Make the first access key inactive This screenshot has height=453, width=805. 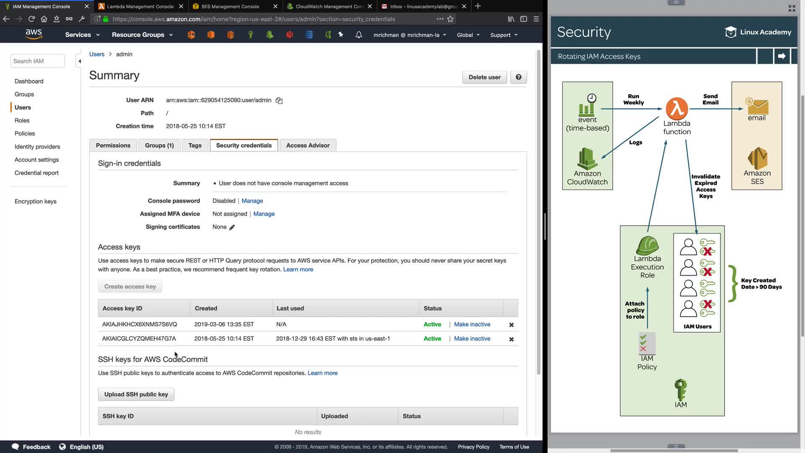tap(472, 324)
